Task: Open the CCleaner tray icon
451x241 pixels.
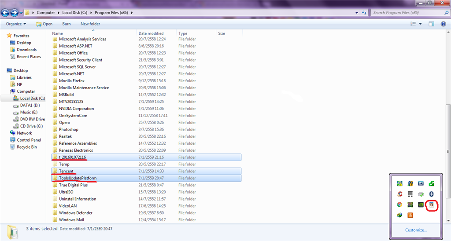Action: click(399, 194)
